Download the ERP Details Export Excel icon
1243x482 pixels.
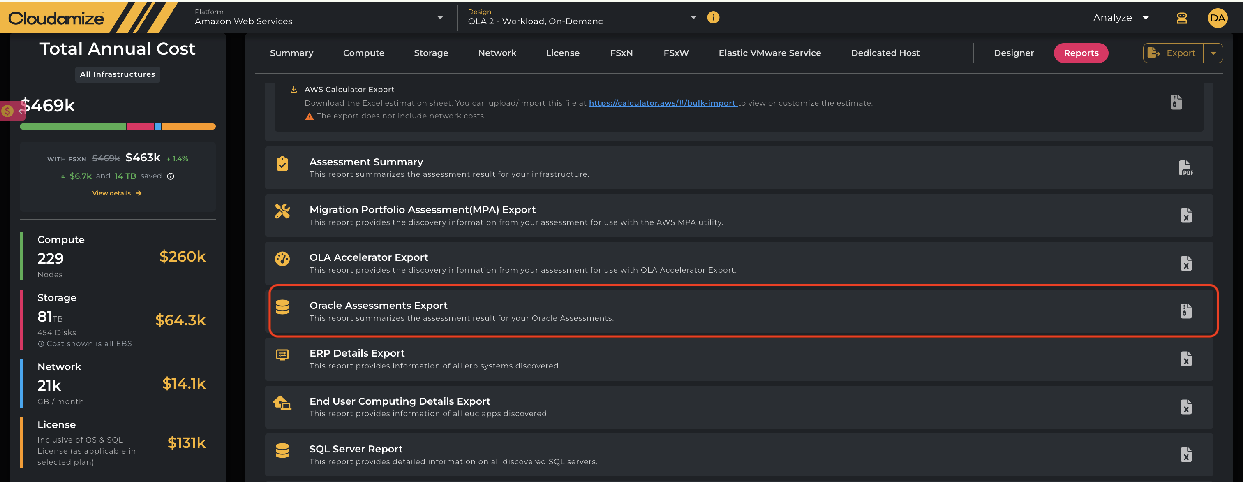1186,359
